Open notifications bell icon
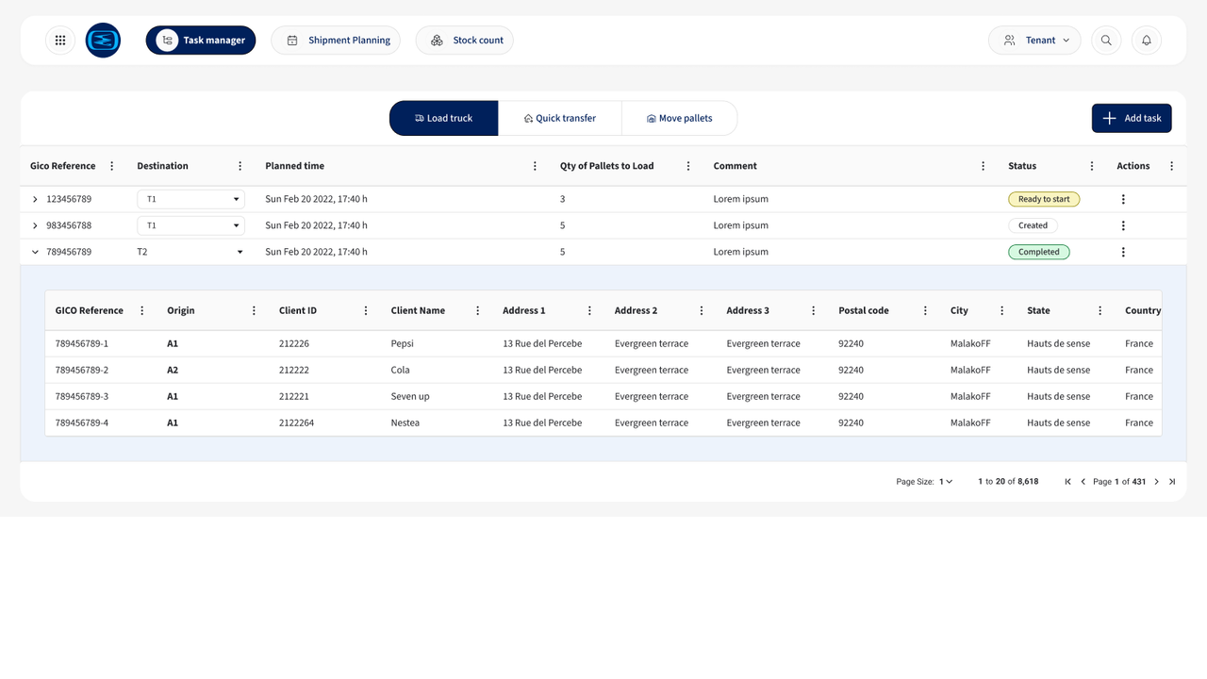 (x=1147, y=41)
